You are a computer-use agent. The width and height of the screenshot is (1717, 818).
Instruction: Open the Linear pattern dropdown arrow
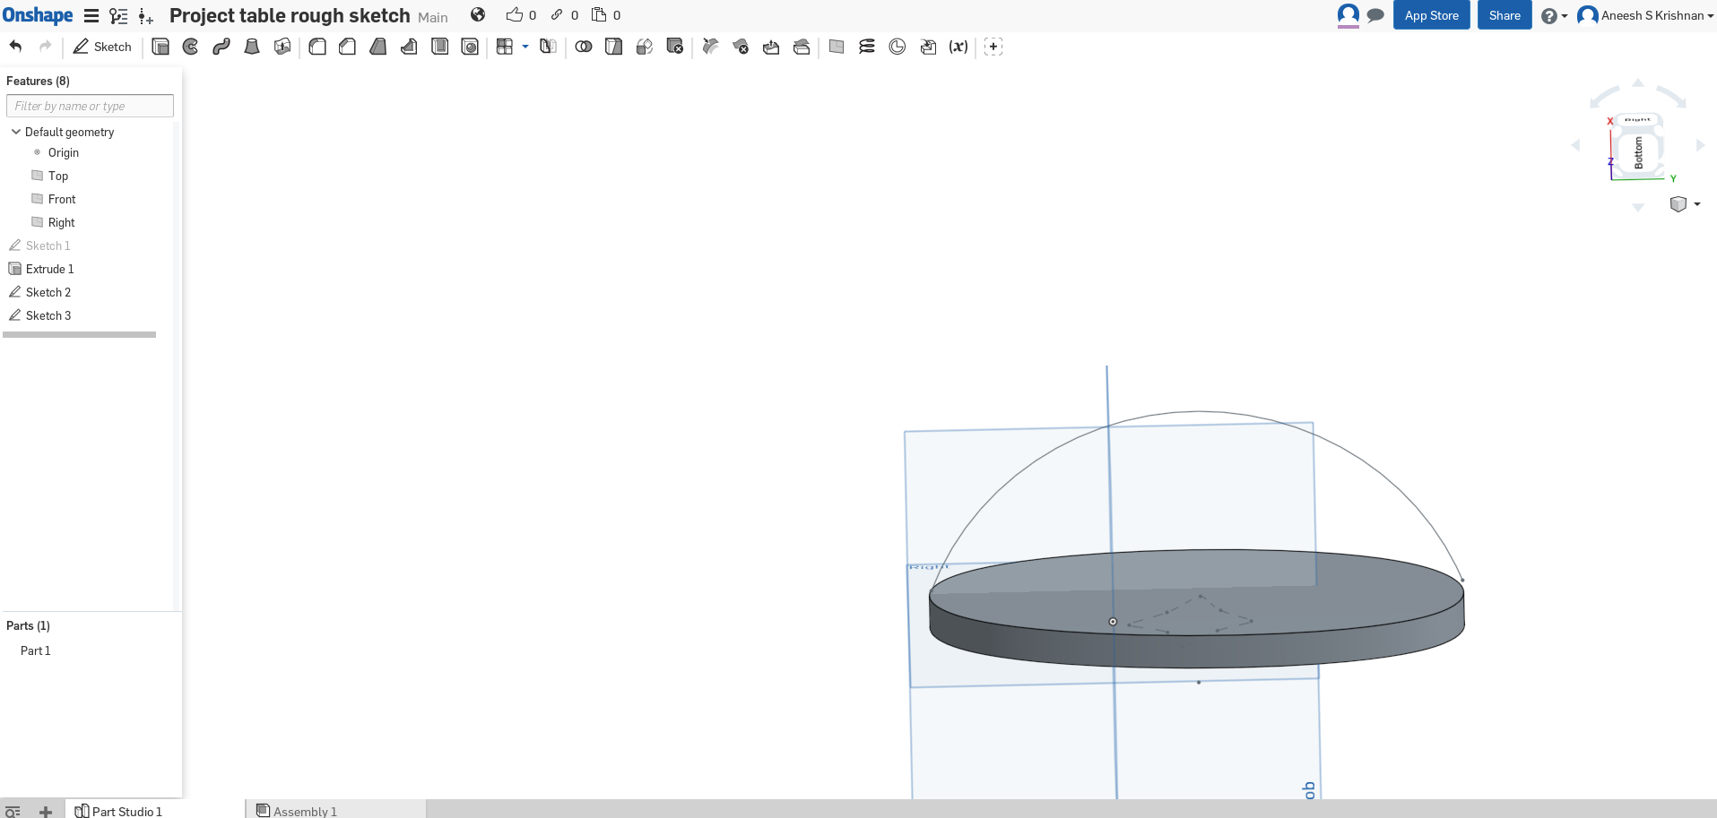tap(525, 47)
